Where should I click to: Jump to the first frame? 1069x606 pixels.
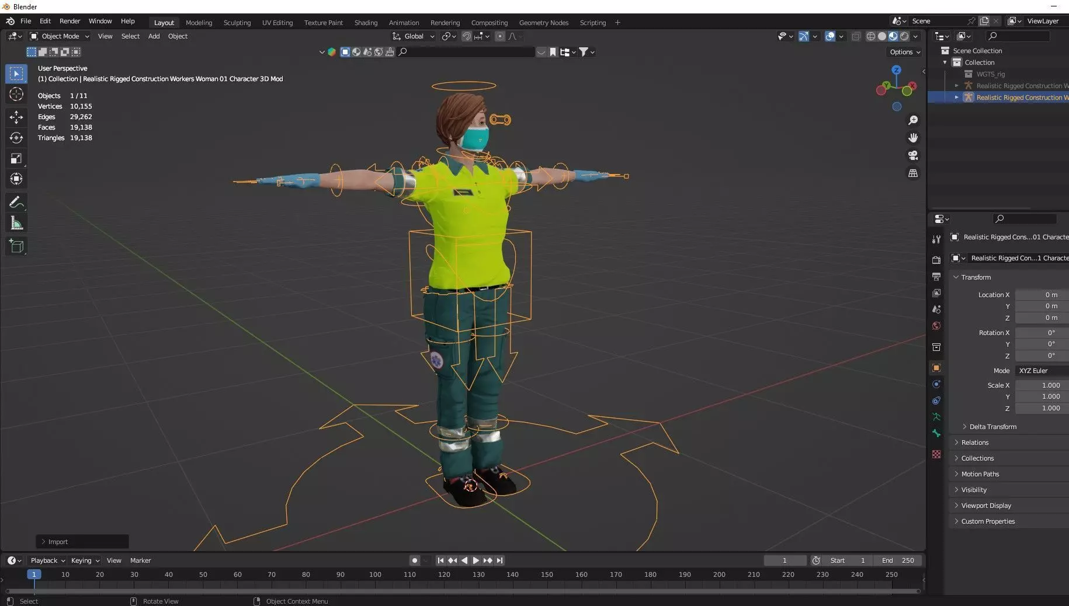[x=440, y=560]
